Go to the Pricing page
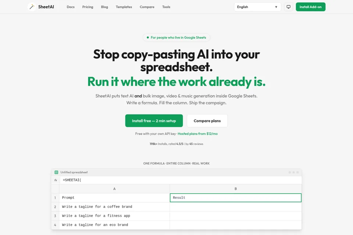 coord(88,7)
